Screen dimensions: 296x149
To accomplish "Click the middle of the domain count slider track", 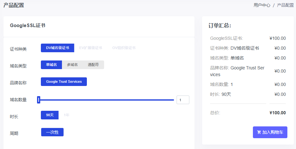I will tap(106, 100).
